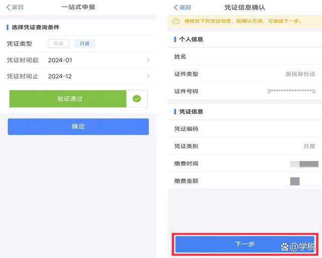This screenshot has height=258, width=322.
Task: Select 月度 voucher type option
Action: pos(85,44)
